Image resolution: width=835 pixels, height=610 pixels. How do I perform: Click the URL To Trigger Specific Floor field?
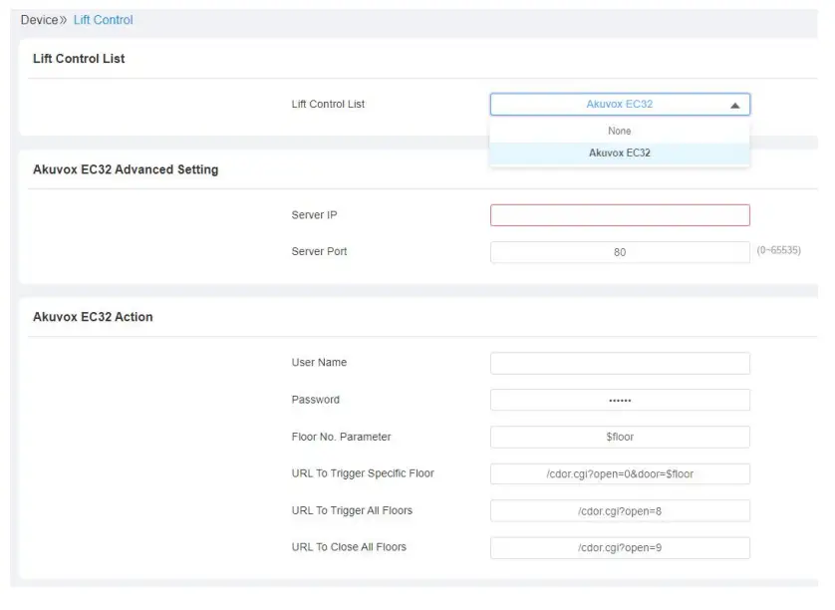(619, 473)
